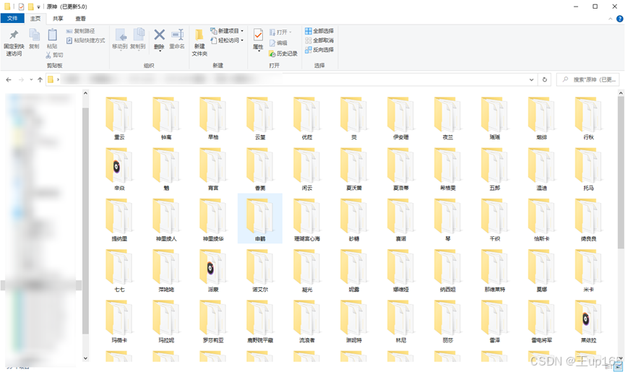Click 反向选择 in the ribbon
Screen dimensions: 625x372
click(319, 50)
